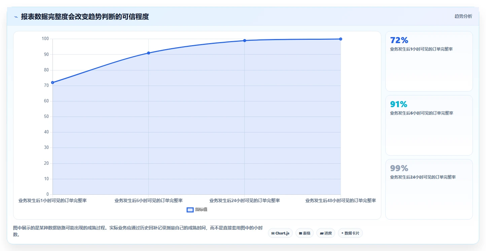Select the 数据卡片 tag

[350, 233]
